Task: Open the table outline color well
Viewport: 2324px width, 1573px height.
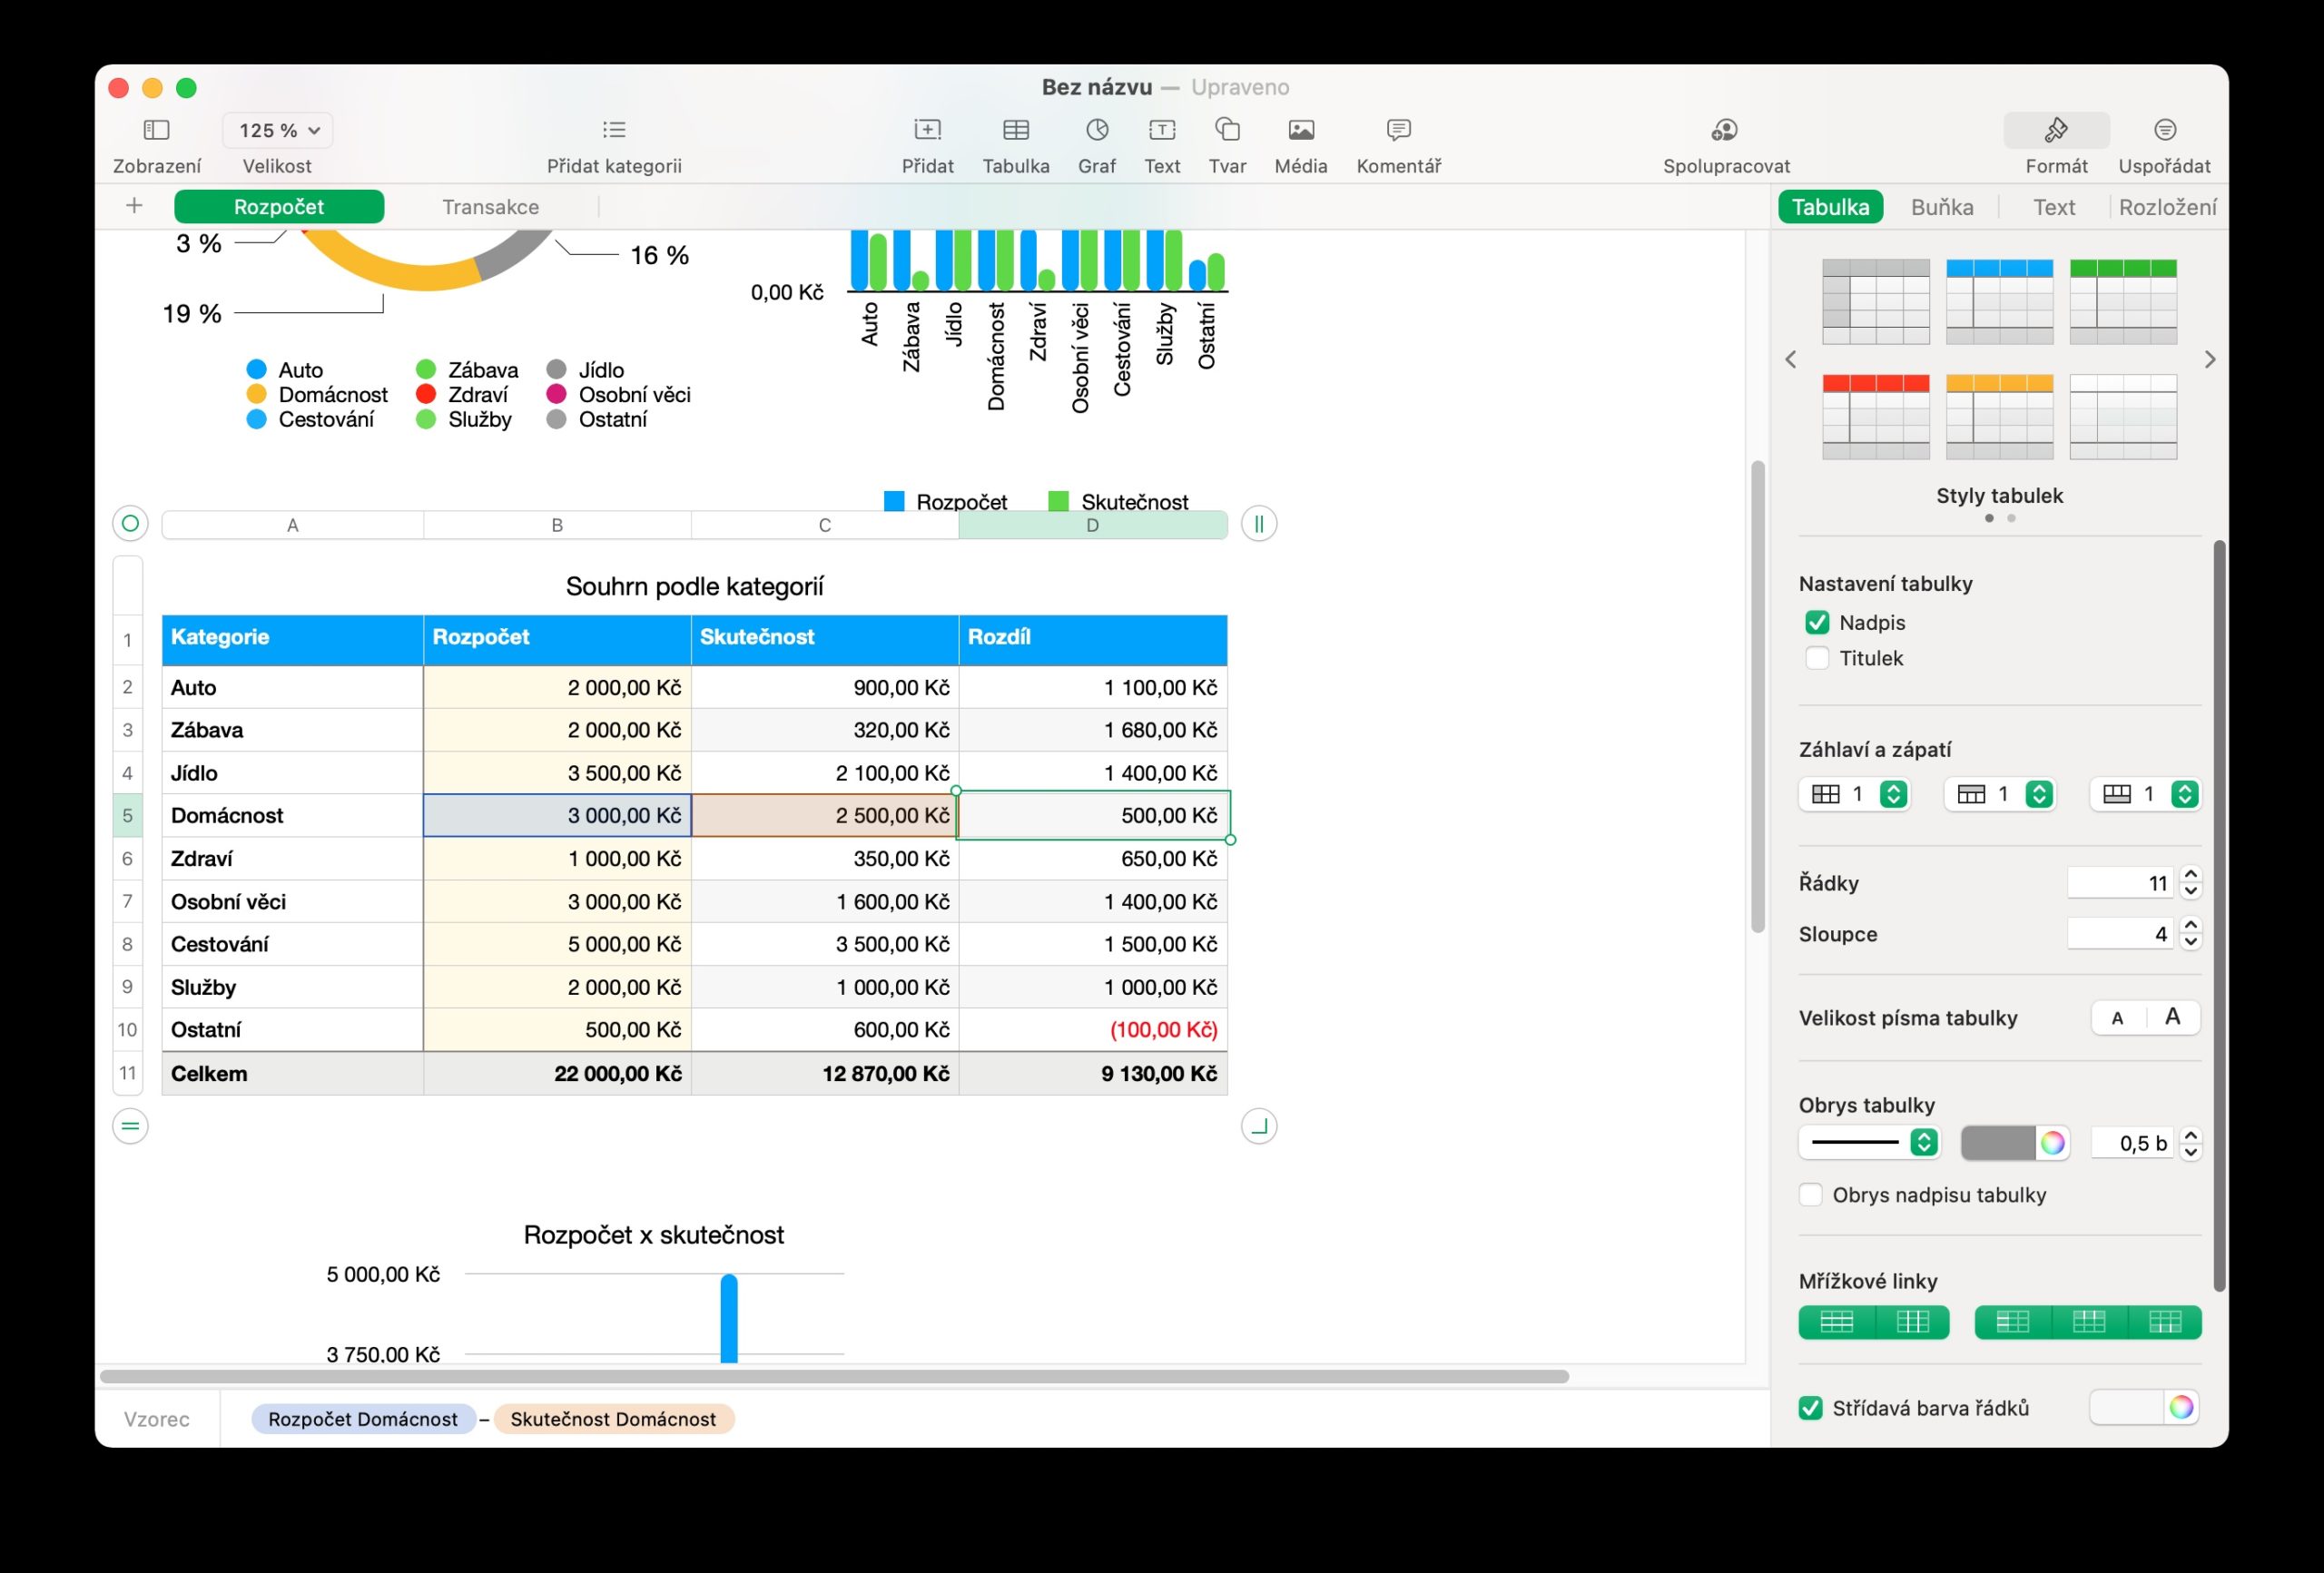Action: 1997,1142
